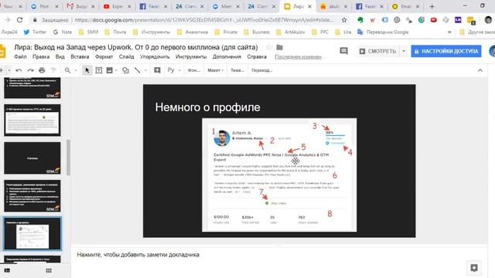
Task: Open the Инструменты menu
Action: click(x=191, y=56)
